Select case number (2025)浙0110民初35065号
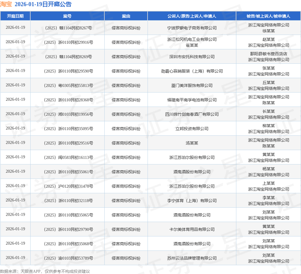The width and height of the screenshot is (301, 274). tap(68, 215)
